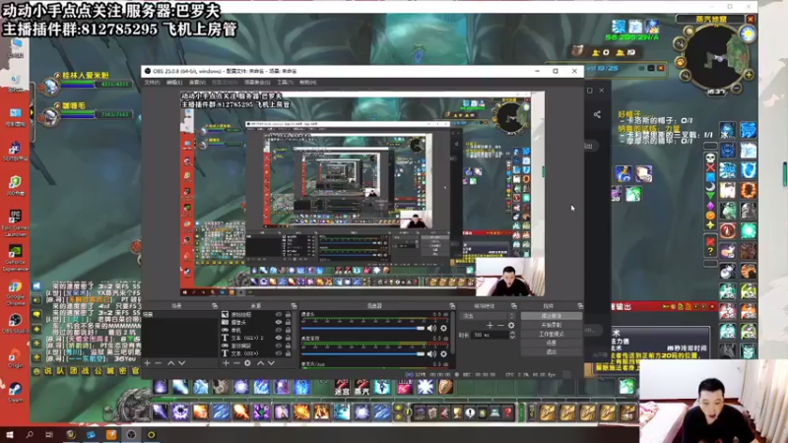The width and height of the screenshot is (788, 443).
Task: Open Google Chrome desktop shortcut
Action: pos(15,290)
